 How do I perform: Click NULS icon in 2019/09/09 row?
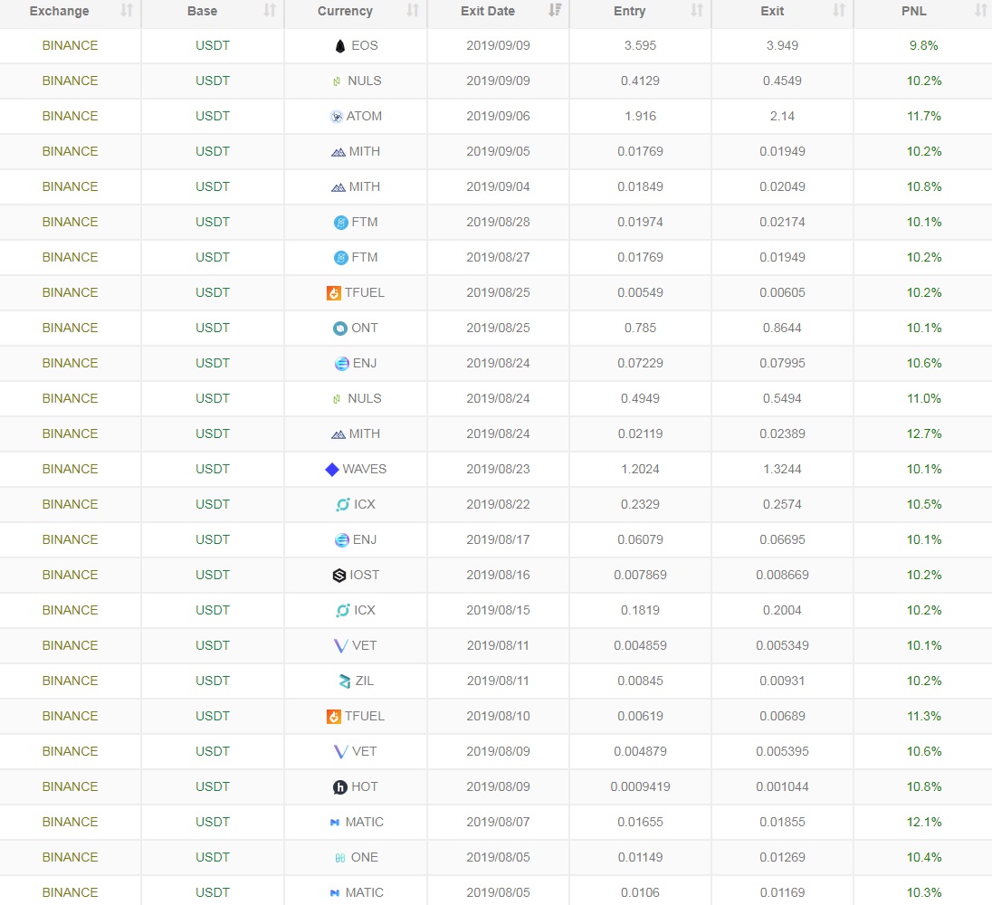337,81
